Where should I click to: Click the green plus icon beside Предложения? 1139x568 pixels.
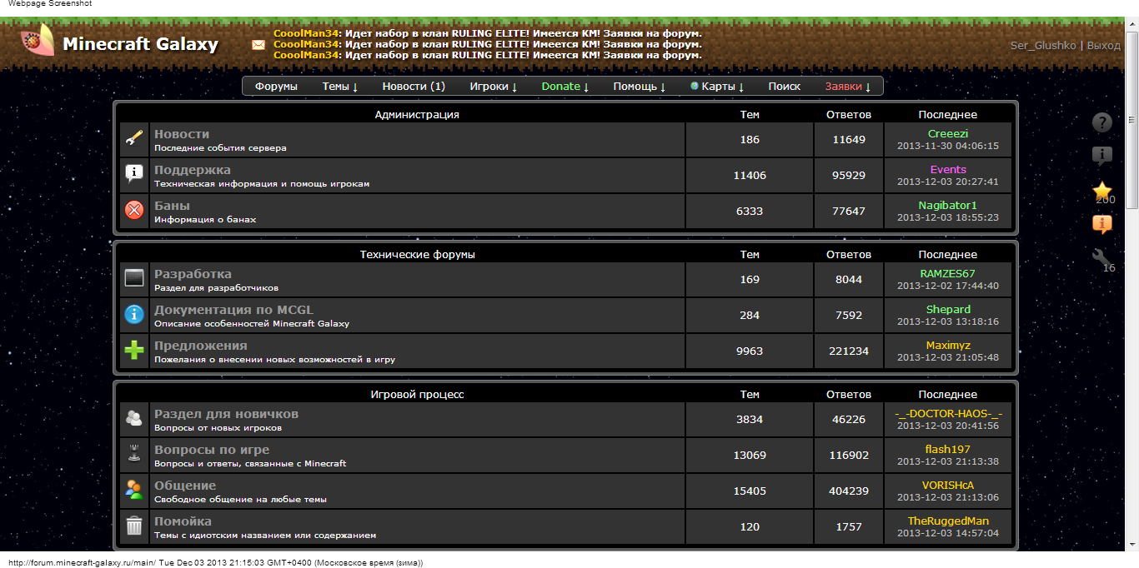pos(134,350)
